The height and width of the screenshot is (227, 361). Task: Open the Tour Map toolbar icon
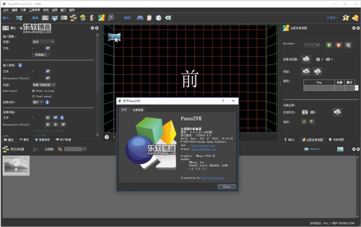[x=83, y=18]
